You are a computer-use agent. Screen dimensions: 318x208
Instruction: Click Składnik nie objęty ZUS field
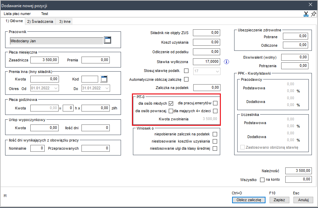pyautogui.click(x=207, y=33)
